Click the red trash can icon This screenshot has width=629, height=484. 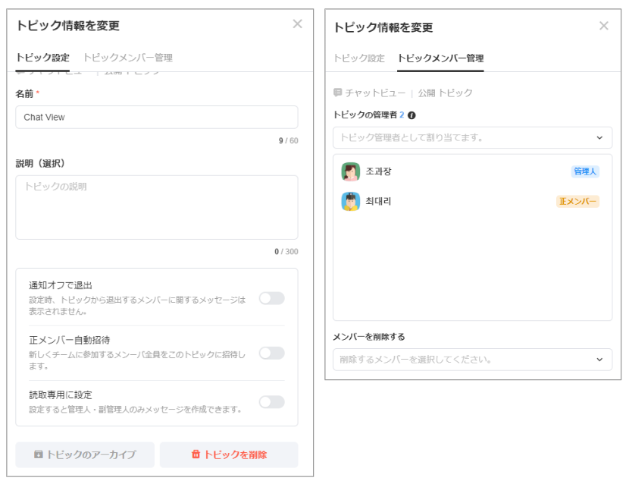point(196,454)
